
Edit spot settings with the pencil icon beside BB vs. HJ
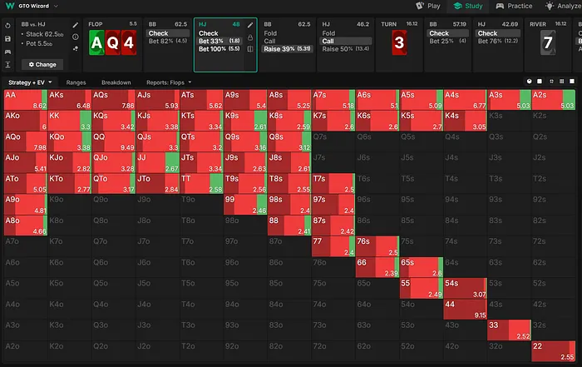76,25
